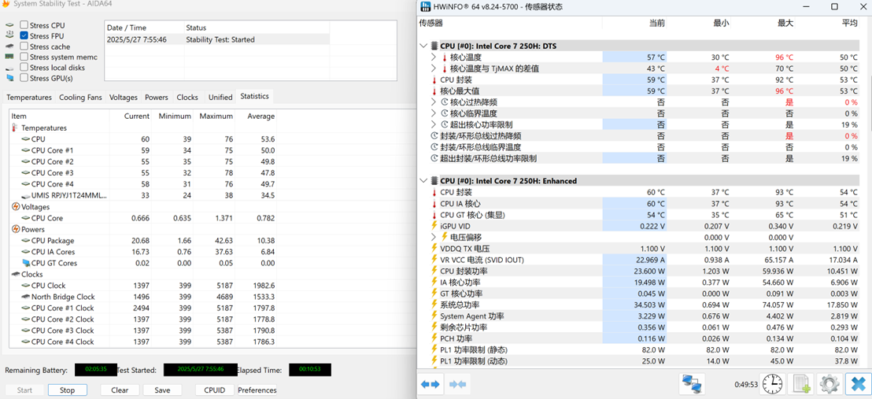Open CPUID from the AIDA64 window

(x=215, y=390)
